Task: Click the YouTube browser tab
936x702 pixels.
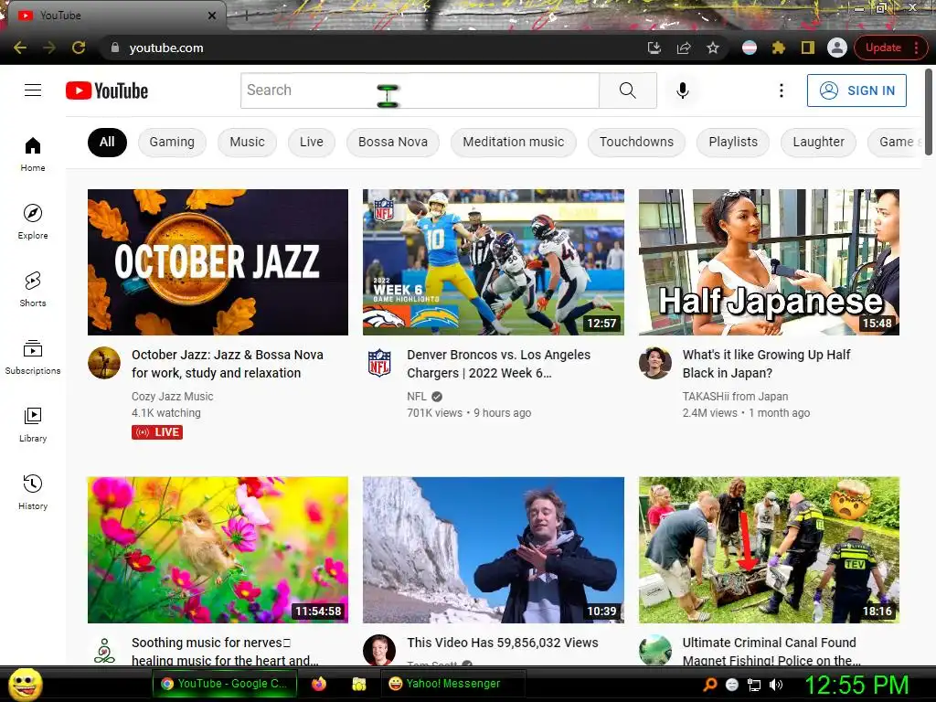Action: click(x=116, y=16)
